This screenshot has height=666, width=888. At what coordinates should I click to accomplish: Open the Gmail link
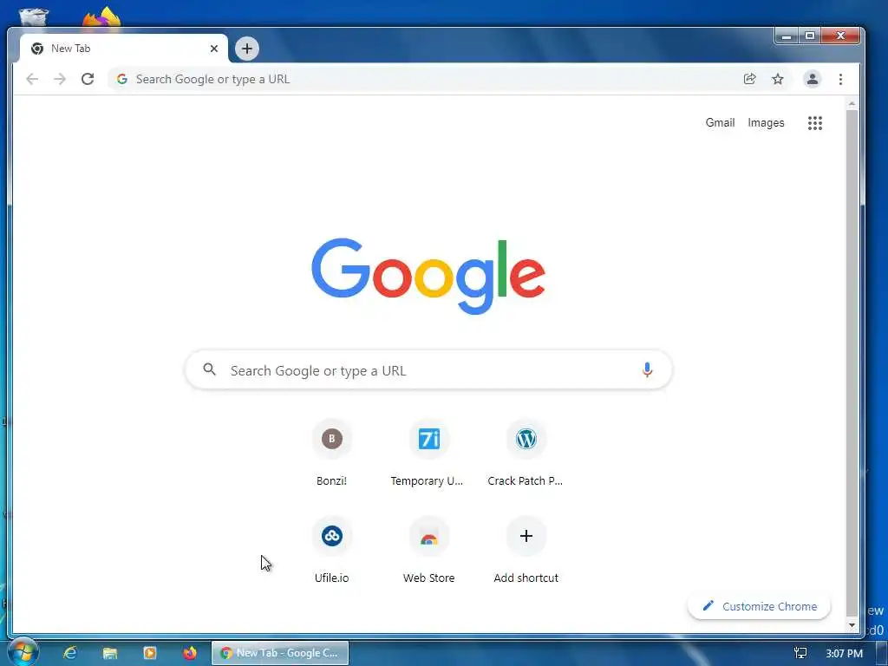720,123
